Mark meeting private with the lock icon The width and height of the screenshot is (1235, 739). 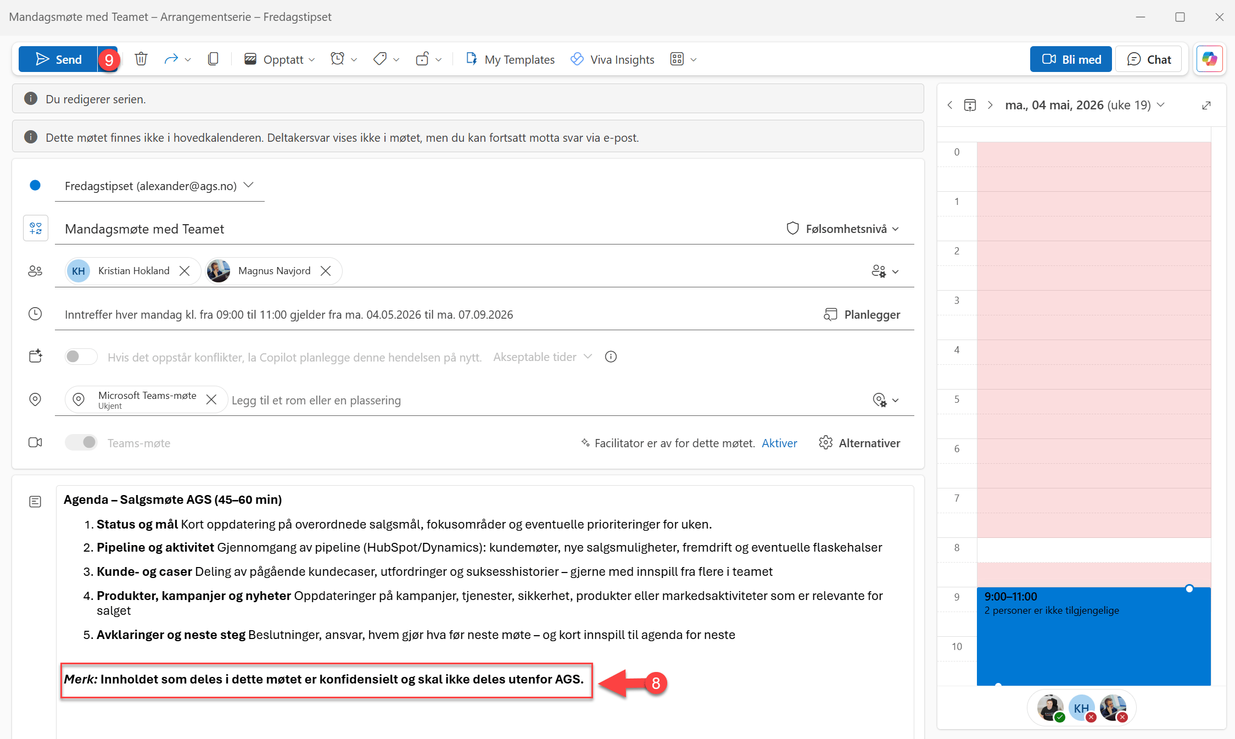coord(423,59)
